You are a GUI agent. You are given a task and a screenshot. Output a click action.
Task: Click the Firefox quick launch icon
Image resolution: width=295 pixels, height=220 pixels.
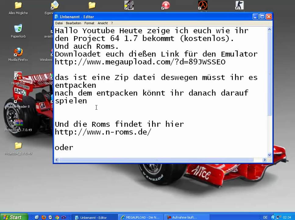pos(44,217)
